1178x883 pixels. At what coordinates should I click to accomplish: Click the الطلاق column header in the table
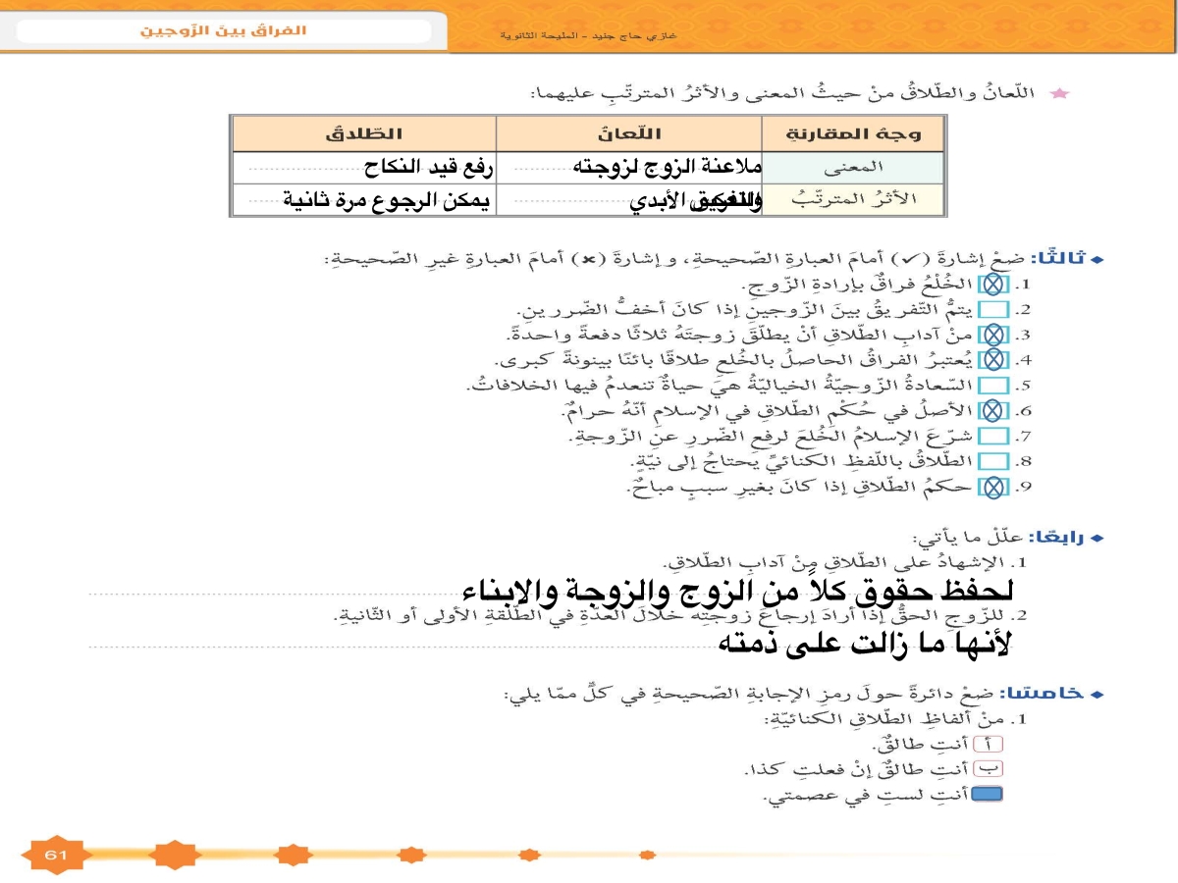pyautogui.click(x=364, y=132)
